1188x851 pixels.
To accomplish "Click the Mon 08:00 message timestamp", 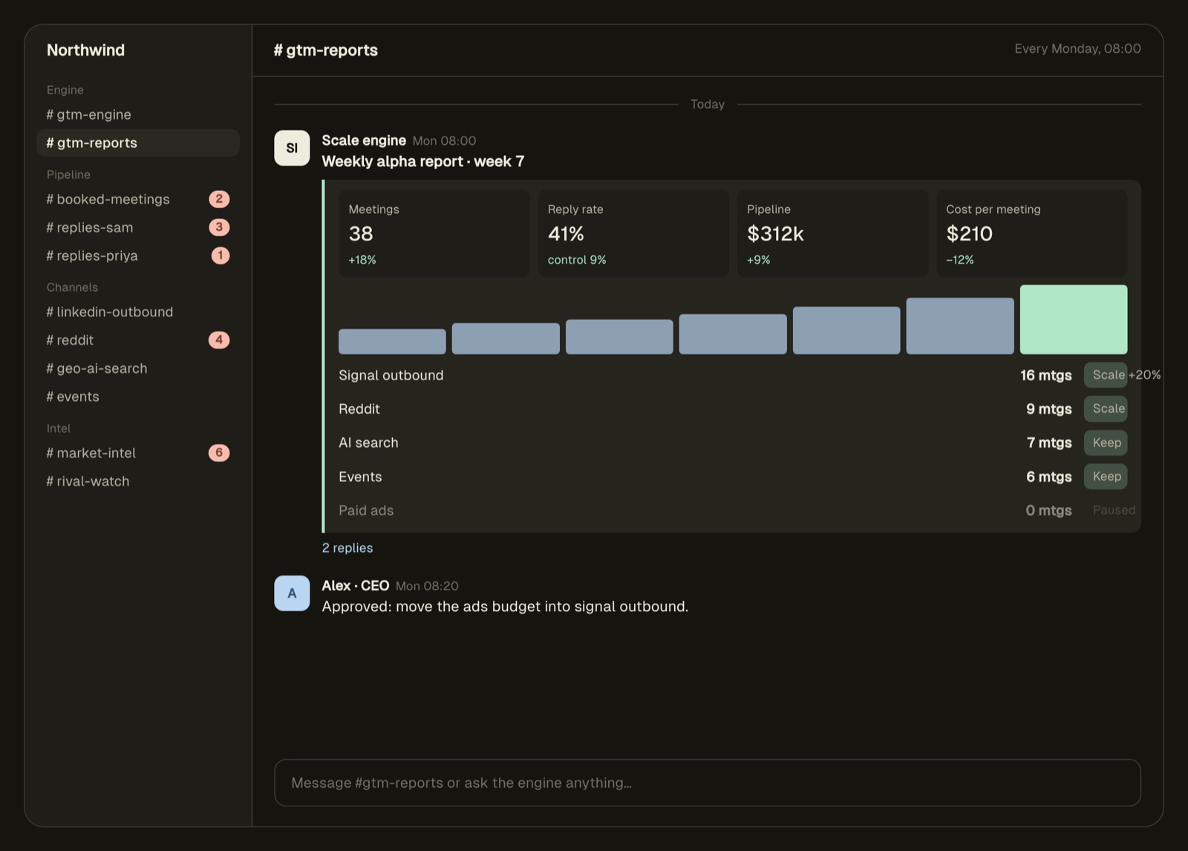I will [444, 141].
